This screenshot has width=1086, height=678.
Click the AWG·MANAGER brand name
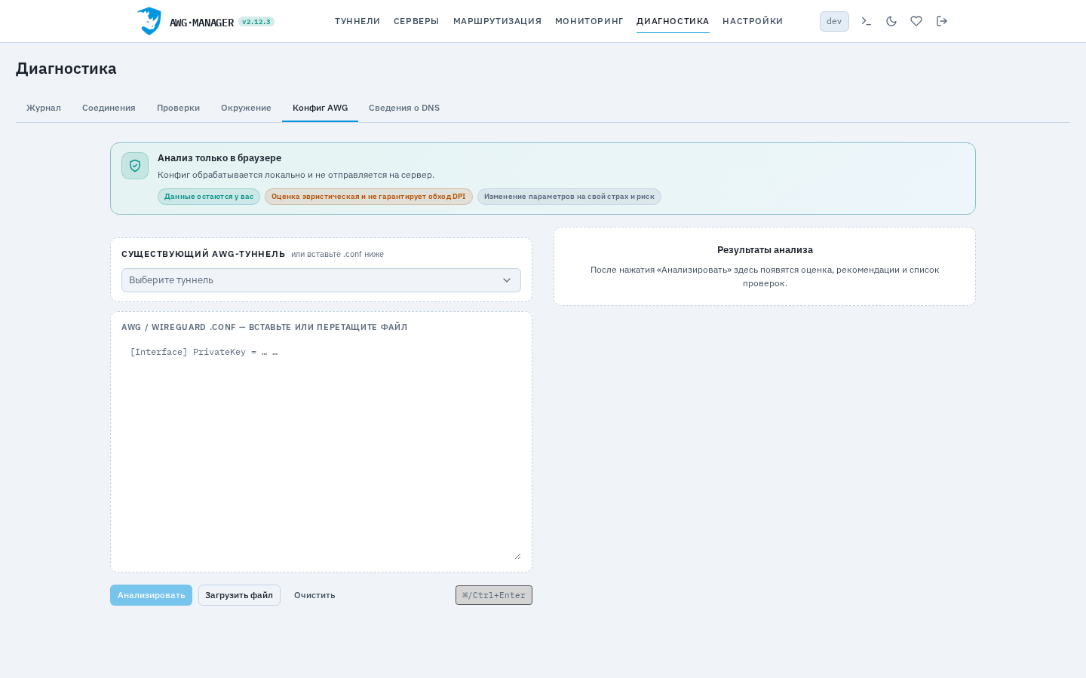pyautogui.click(x=201, y=23)
